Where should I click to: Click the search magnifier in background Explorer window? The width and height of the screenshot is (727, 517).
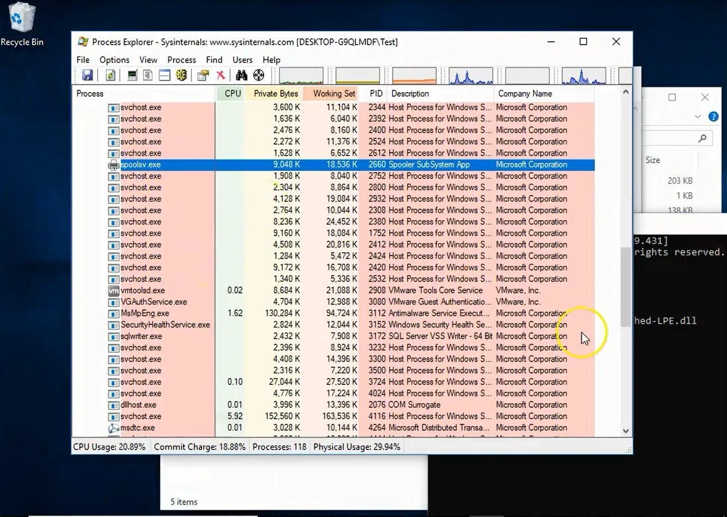click(x=702, y=138)
